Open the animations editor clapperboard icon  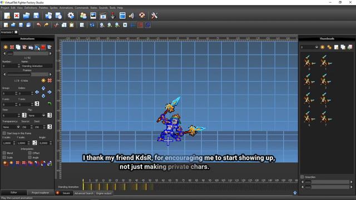coord(103,16)
